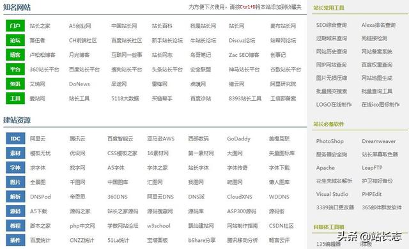Visit the CNZZ统计 link
Screen dimensions: 409x249
[82, 241]
